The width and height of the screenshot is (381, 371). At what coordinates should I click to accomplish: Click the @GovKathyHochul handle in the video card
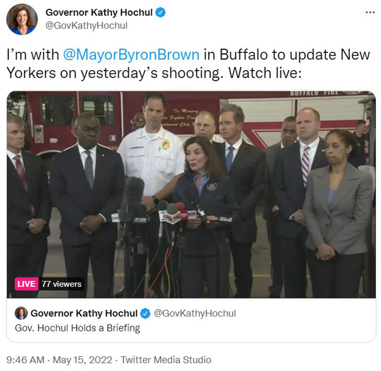coord(195,314)
